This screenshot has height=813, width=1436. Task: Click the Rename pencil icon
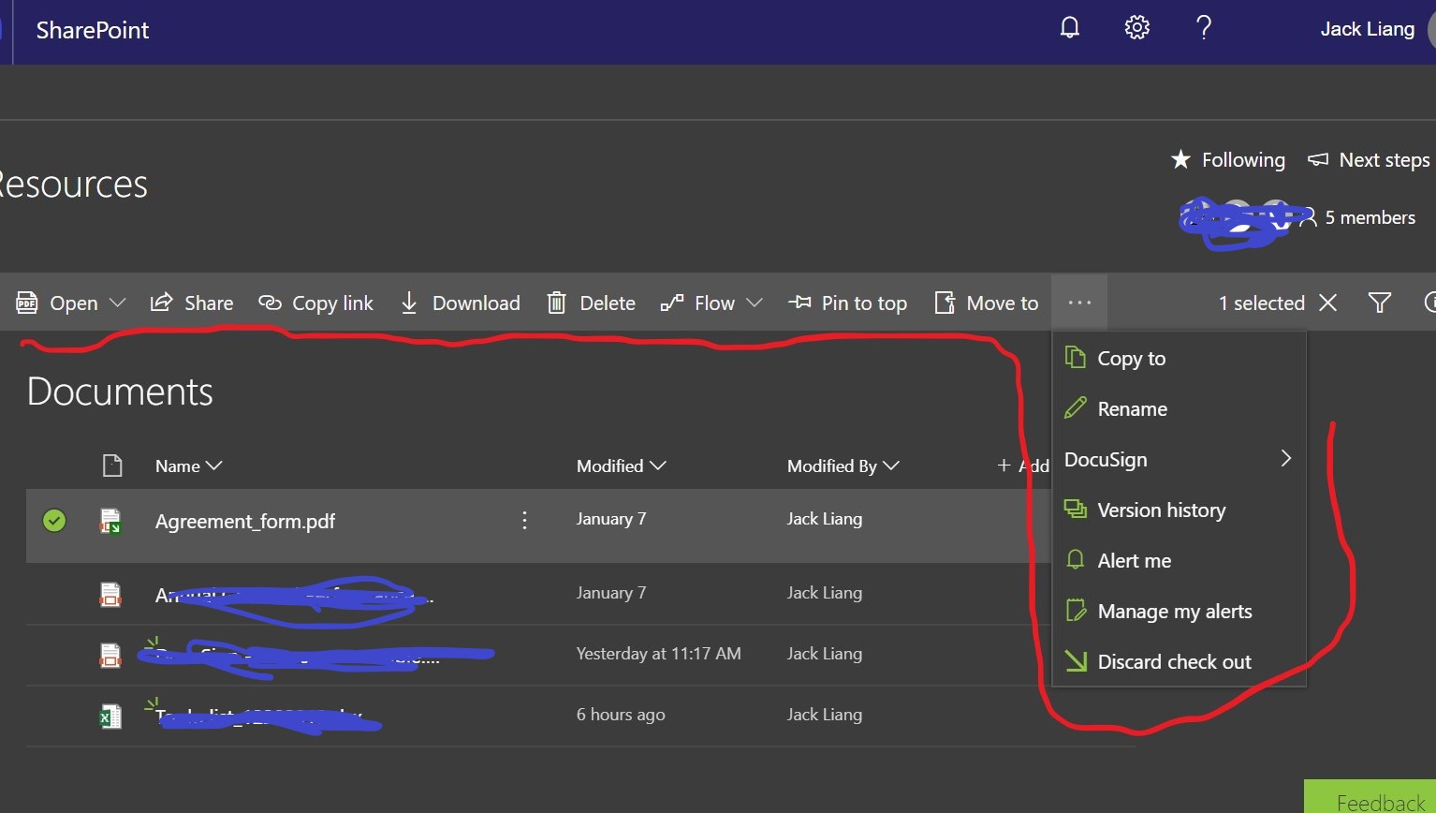pos(1076,407)
